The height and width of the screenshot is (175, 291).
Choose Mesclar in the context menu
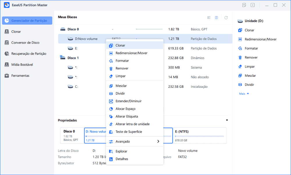(134, 86)
